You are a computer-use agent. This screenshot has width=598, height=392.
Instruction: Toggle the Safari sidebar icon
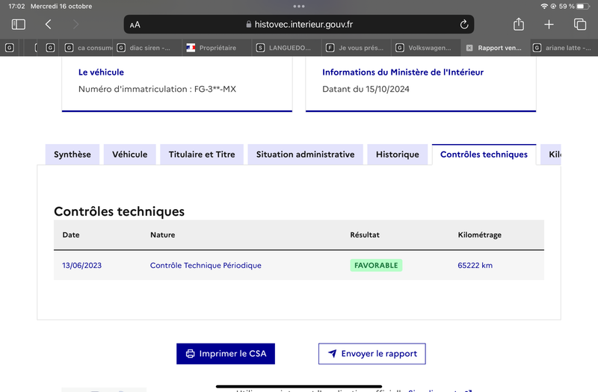coord(18,25)
